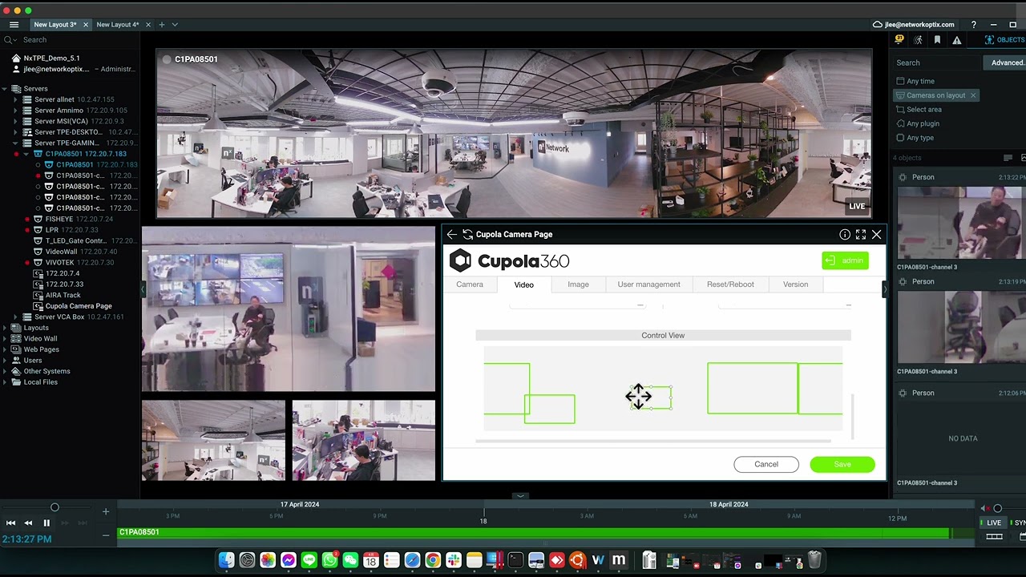Open the Any time filter
The height and width of the screenshot is (577, 1026).
click(x=915, y=81)
